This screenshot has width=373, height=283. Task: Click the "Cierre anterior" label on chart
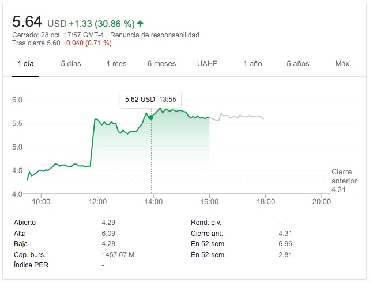344,180
